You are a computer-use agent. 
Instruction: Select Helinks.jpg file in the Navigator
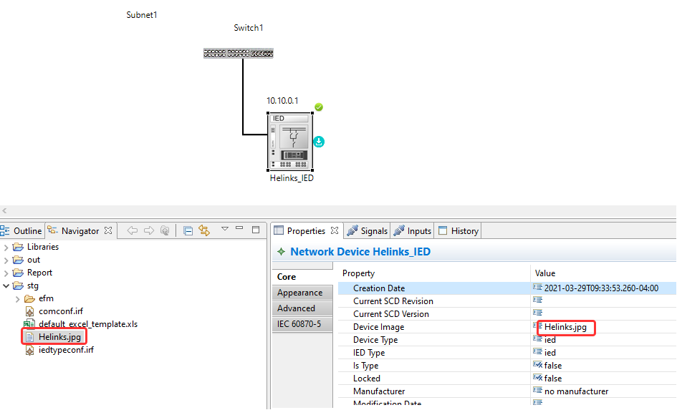pos(59,337)
